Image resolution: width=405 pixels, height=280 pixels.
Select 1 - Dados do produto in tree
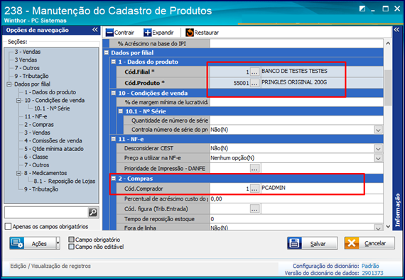[x=50, y=92]
